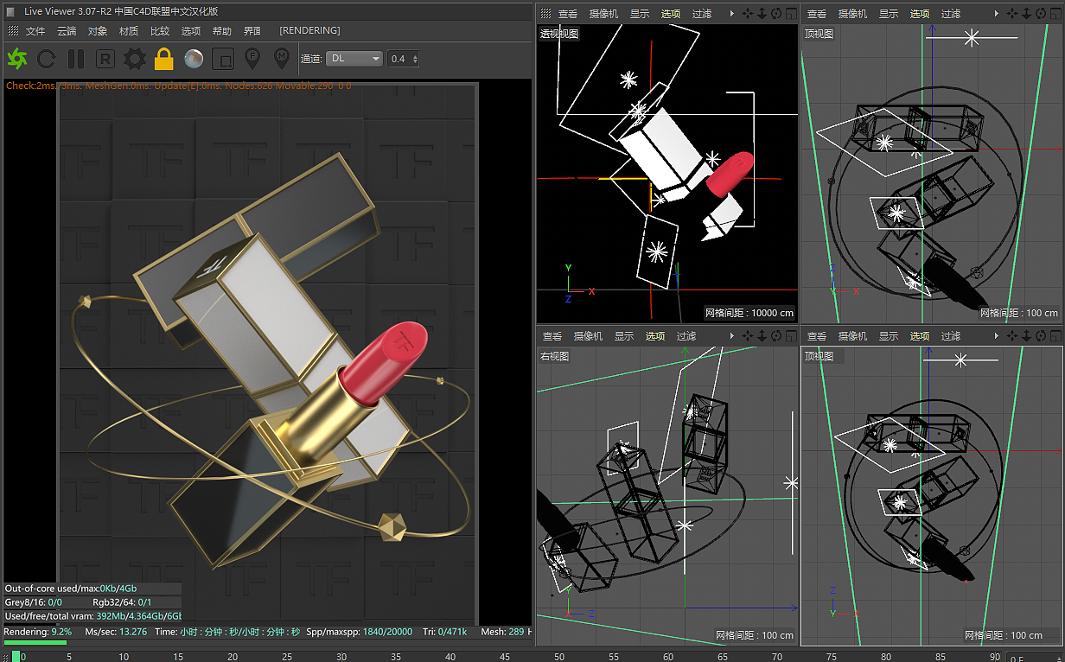
Task: Open the 文件 menu in Live Viewer
Action: (x=35, y=31)
